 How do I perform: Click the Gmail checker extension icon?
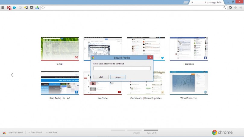point(9,8)
